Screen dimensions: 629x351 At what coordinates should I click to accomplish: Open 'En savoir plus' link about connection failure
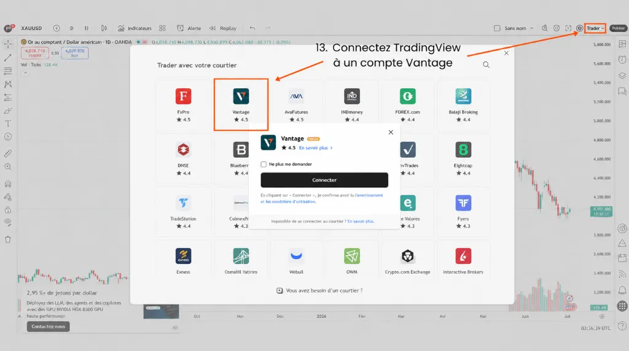pyautogui.click(x=361, y=221)
